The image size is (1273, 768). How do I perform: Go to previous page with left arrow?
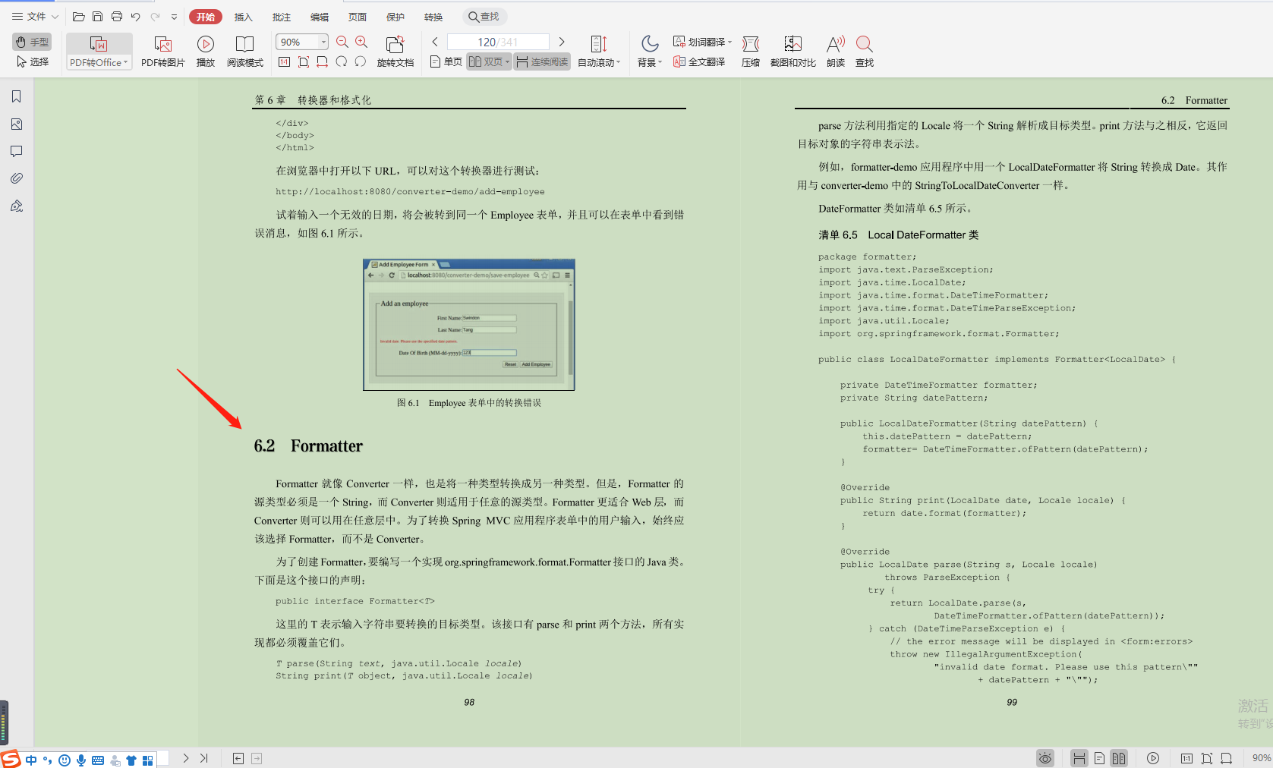click(435, 42)
